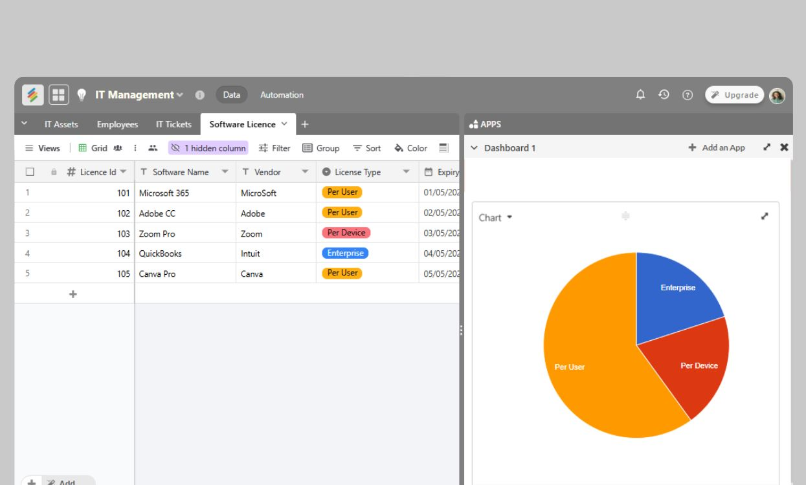This screenshot has width=806, height=485.
Task: Open the Filter options
Action: pyautogui.click(x=274, y=148)
